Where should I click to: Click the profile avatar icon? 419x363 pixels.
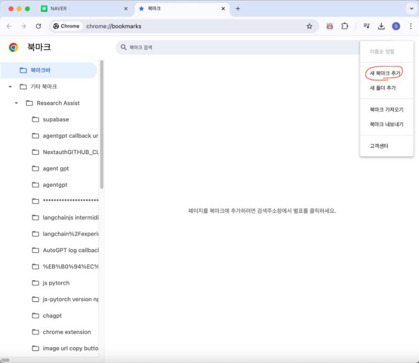point(396,26)
